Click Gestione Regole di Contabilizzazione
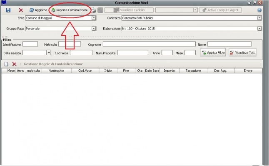 (53, 64)
